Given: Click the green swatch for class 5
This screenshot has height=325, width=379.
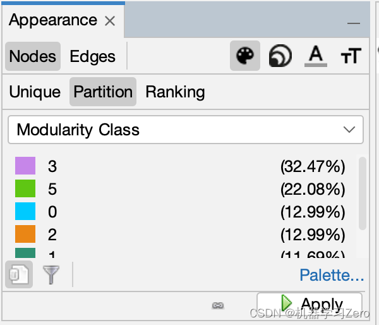Looking at the screenshot, I should 25,189.
